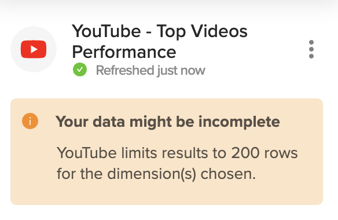Click the peach warning banner background
The height and width of the screenshot is (220, 338).
click(167, 152)
